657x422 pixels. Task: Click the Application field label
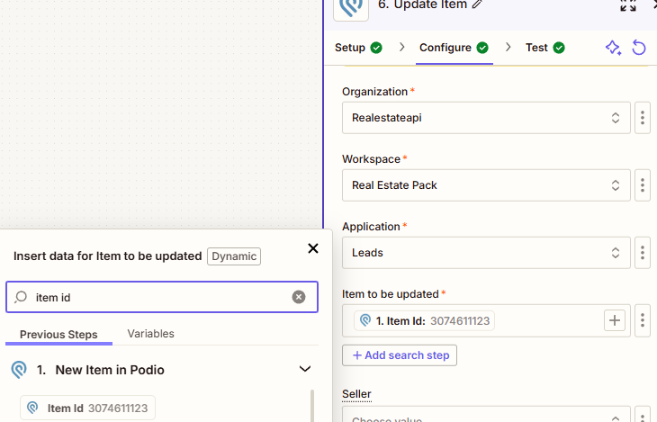coord(371,227)
